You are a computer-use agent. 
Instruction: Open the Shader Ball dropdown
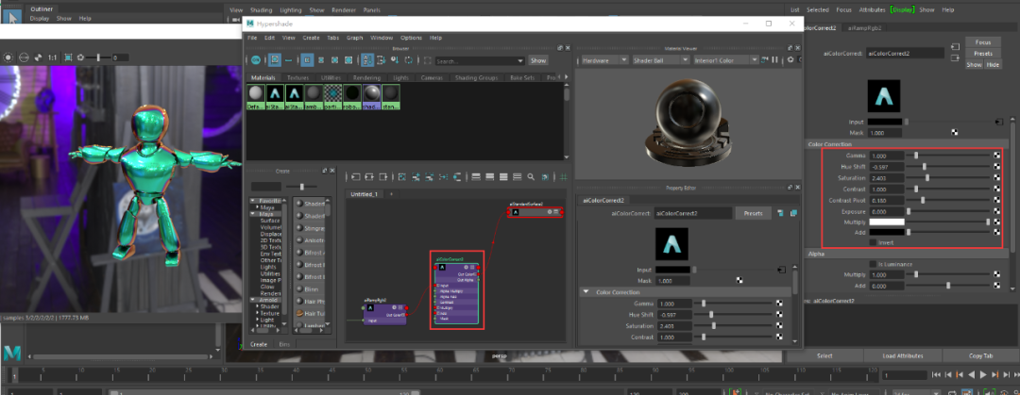pyautogui.click(x=661, y=59)
